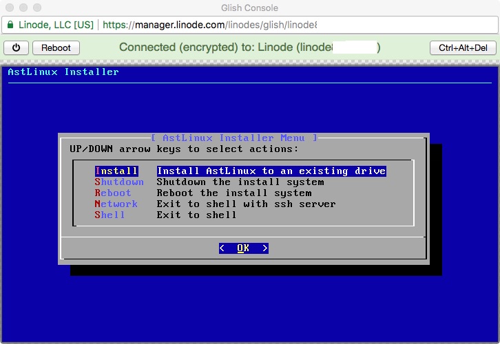Image resolution: width=500 pixels, height=344 pixels.
Task: Select the Network menu entry
Action: [x=116, y=204]
